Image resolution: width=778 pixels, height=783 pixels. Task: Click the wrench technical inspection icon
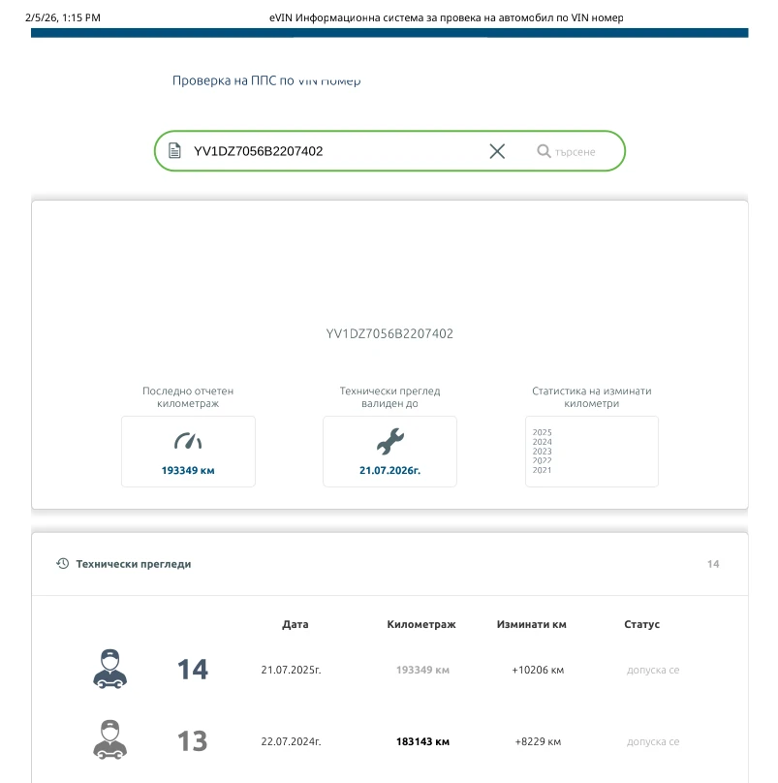click(389, 442)
